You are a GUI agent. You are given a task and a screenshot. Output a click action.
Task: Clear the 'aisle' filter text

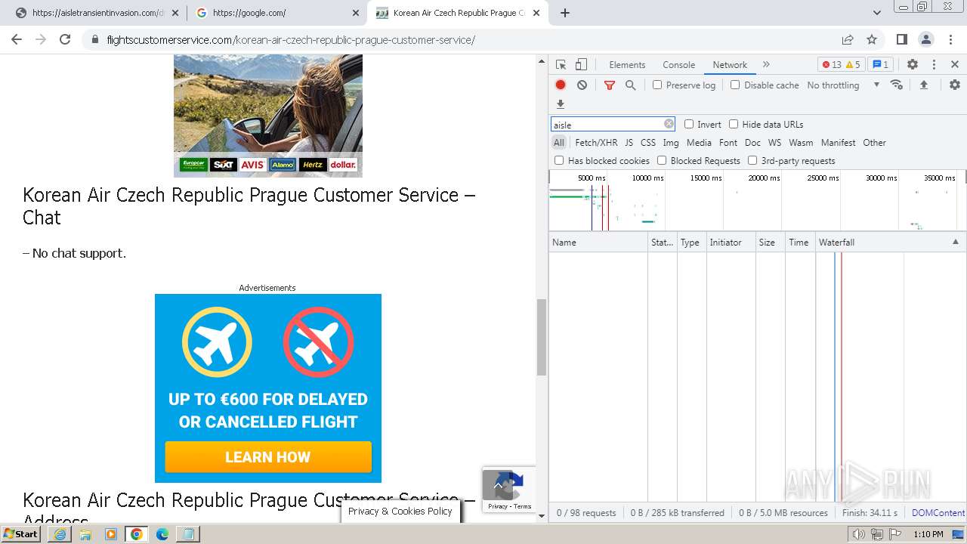669,124
